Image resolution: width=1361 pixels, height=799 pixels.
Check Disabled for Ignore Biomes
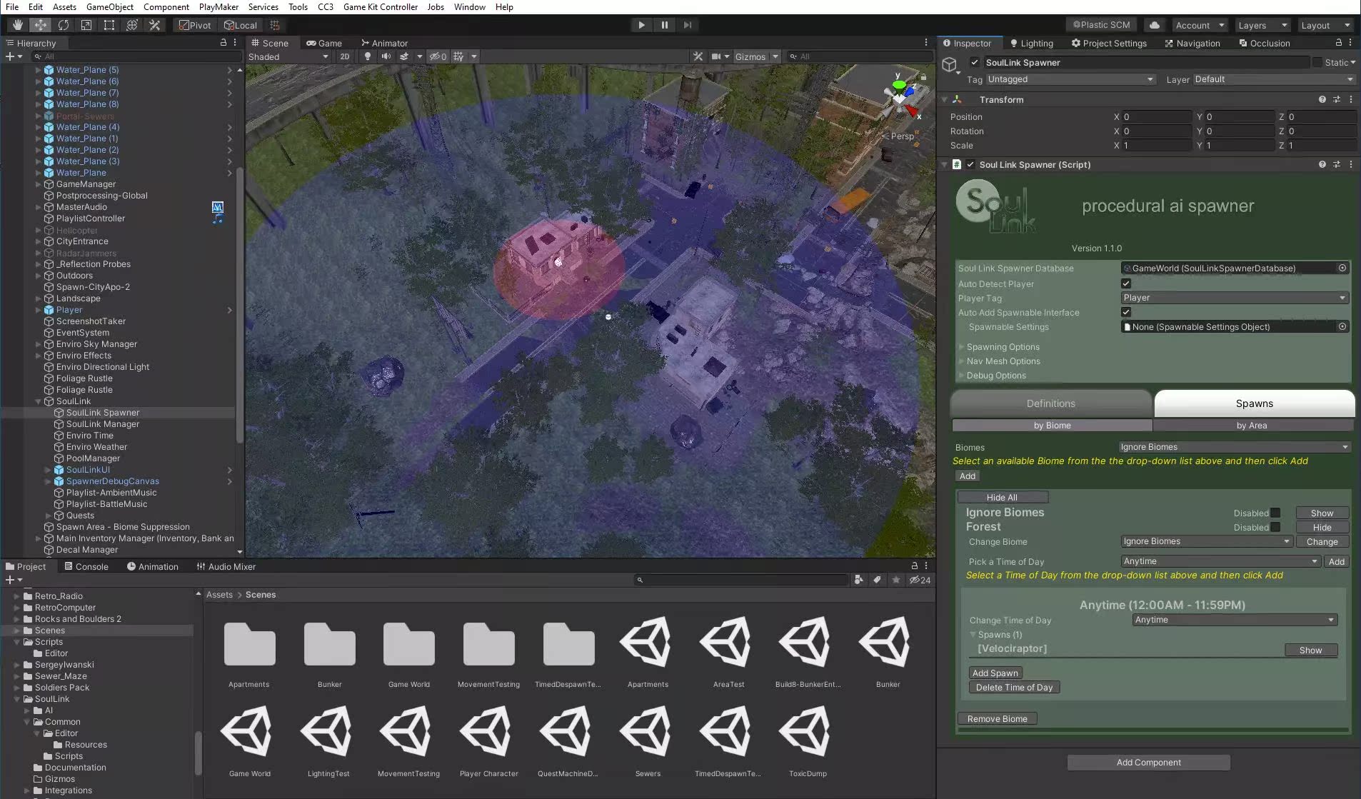pyautogui.click(x=1275, y=513)
